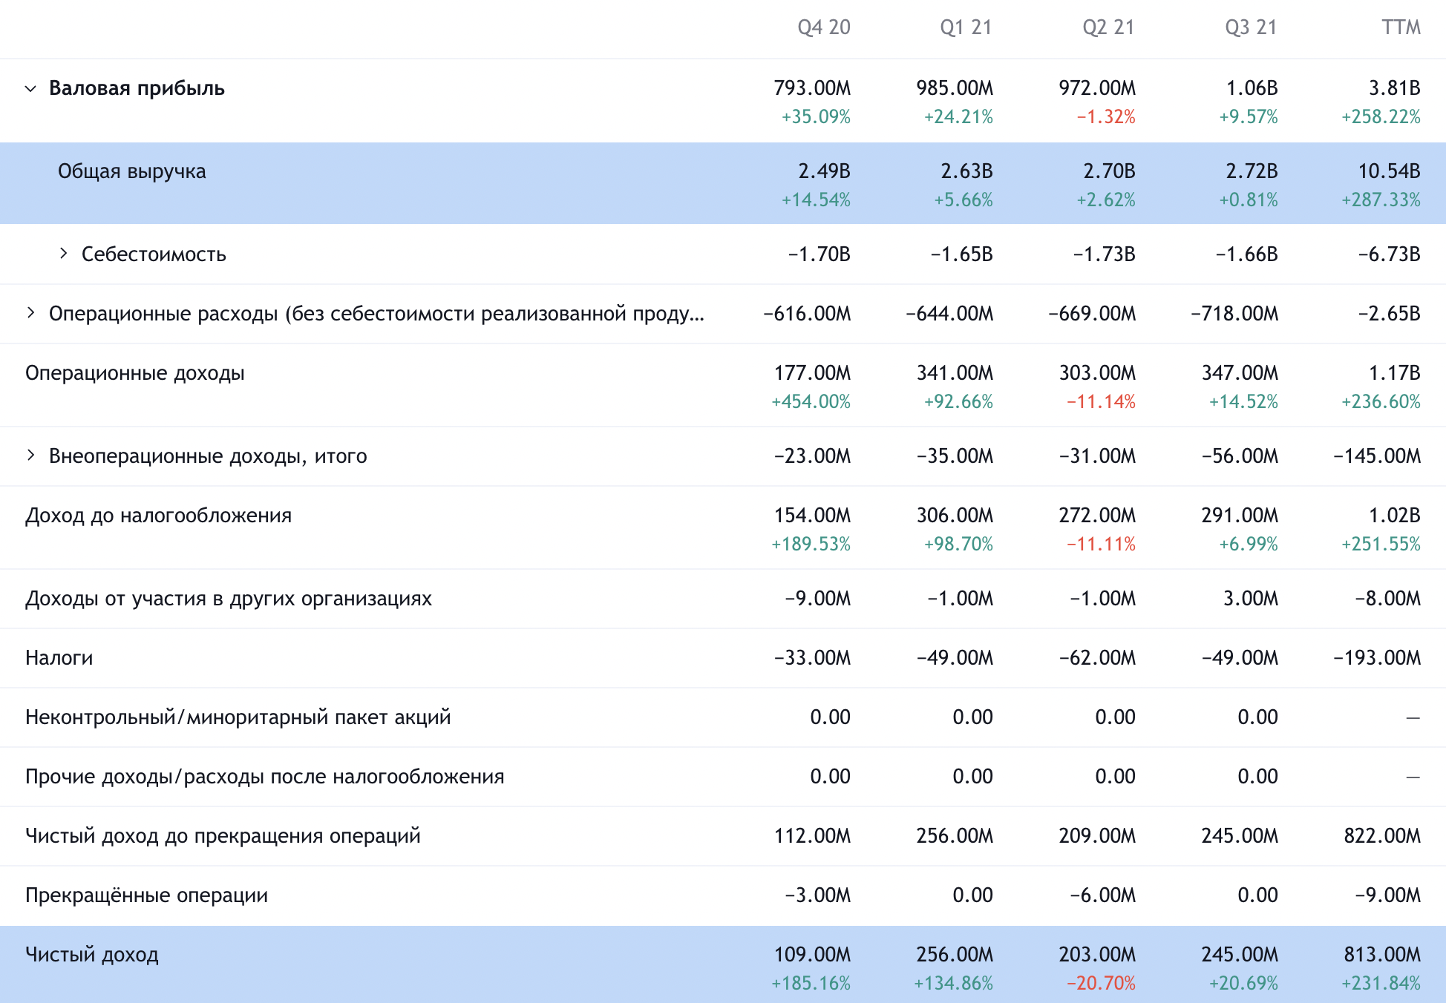Click the Операционные доходы row label
This screenshot has height=1003, width=1446.
click(x=135, y=373)
